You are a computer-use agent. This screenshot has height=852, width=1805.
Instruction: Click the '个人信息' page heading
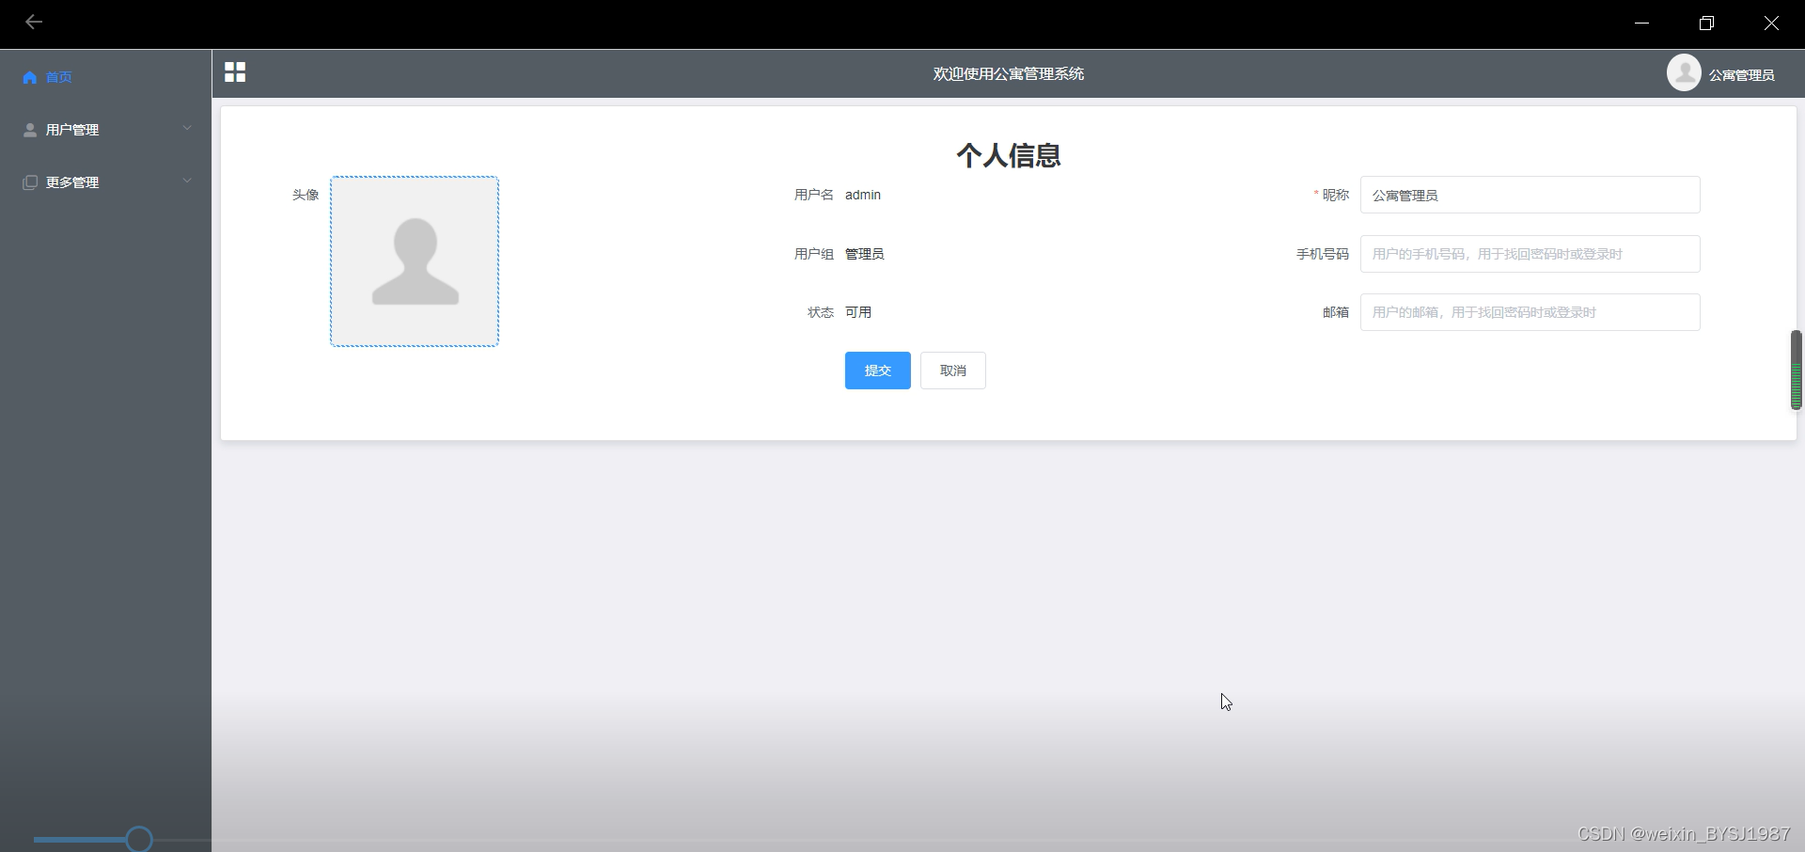1009,155
